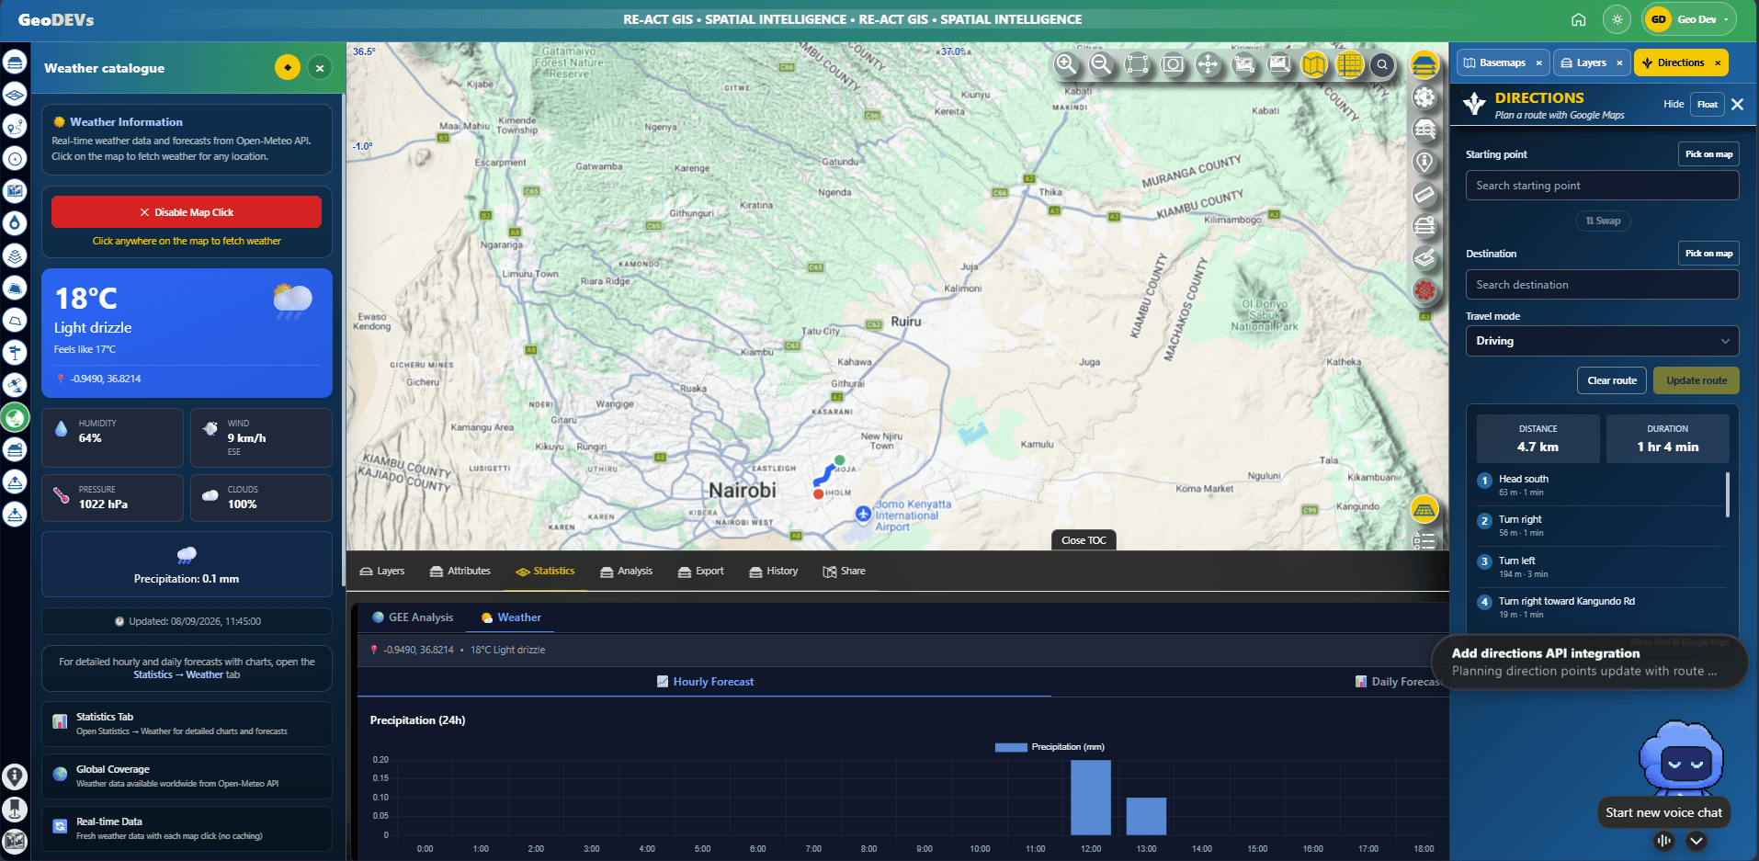Click Float to undock Directions panel

[x=1708, y=104]
